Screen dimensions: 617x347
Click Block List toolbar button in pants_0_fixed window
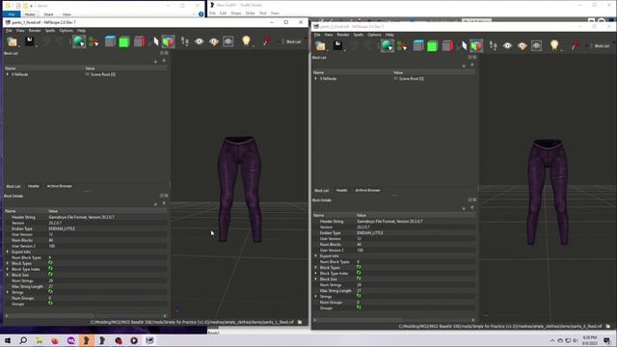(x=602, y=46)
